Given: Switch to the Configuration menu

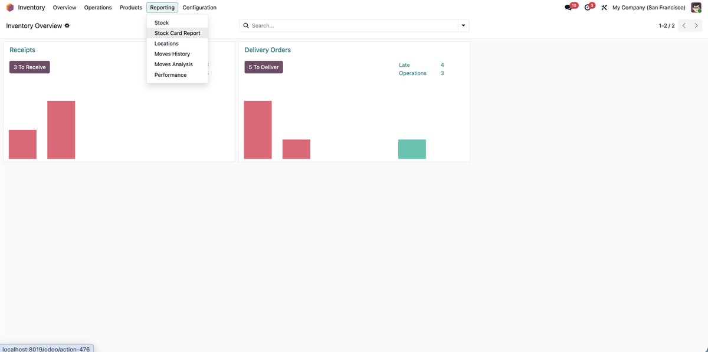Looking at the screenshot, I should pyautogui.click(x=199, y=7).
